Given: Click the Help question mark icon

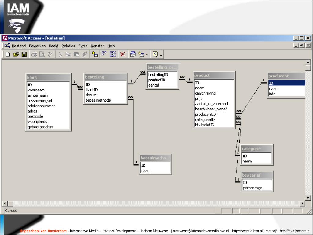Looking at the screenshot, I should tap(155, 54).
